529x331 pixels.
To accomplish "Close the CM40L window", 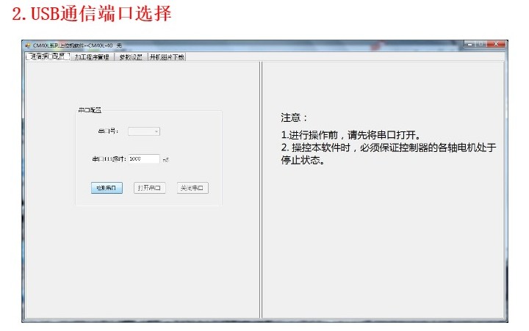I will pos(497,45).
